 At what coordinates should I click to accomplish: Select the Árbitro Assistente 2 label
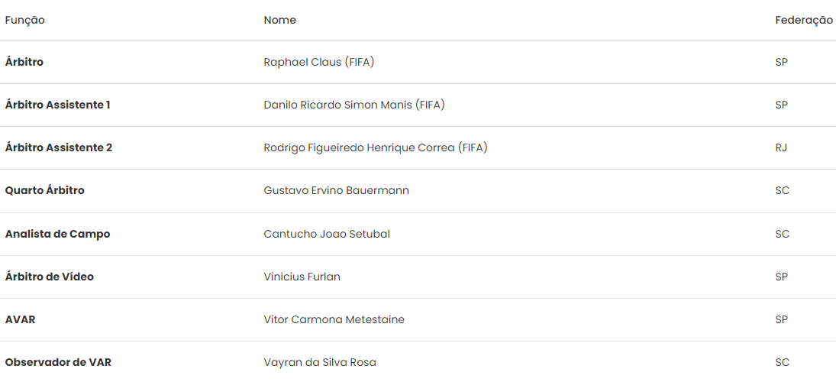59,147
